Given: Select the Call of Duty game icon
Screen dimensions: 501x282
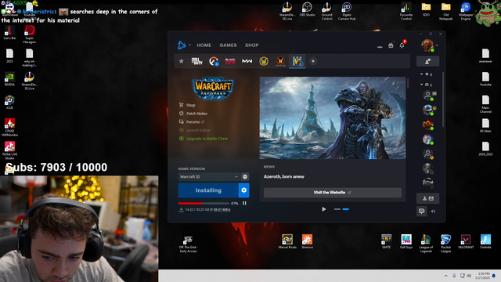Looking at the screenshot, I should (196, 61).
